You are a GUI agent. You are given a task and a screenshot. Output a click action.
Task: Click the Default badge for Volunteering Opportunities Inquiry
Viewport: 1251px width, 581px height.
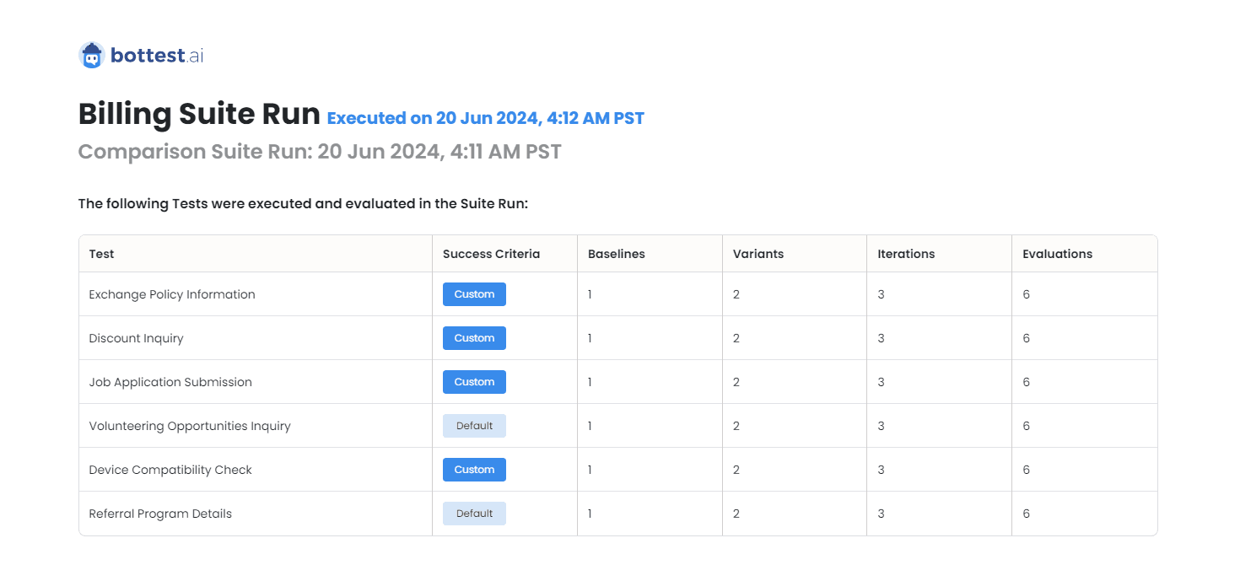(474, 426)
